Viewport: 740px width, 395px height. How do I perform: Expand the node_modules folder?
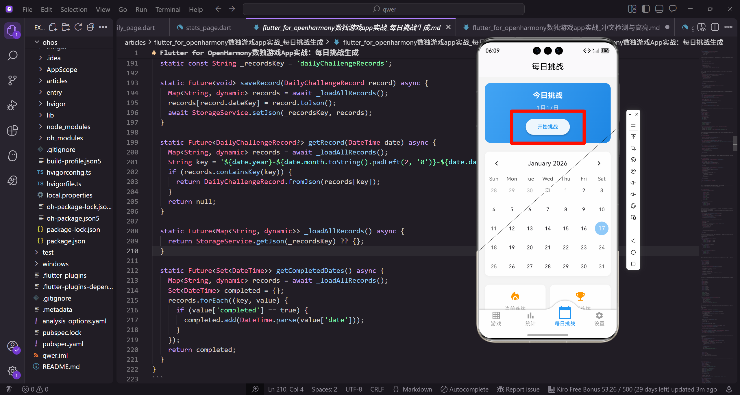(x=68, y=127)
